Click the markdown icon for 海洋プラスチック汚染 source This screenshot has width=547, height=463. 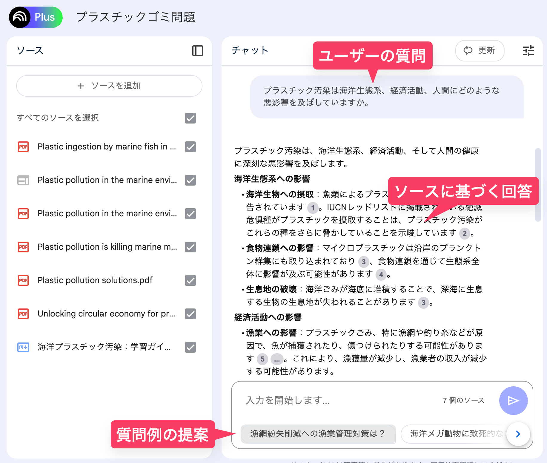tap(23, 347)
